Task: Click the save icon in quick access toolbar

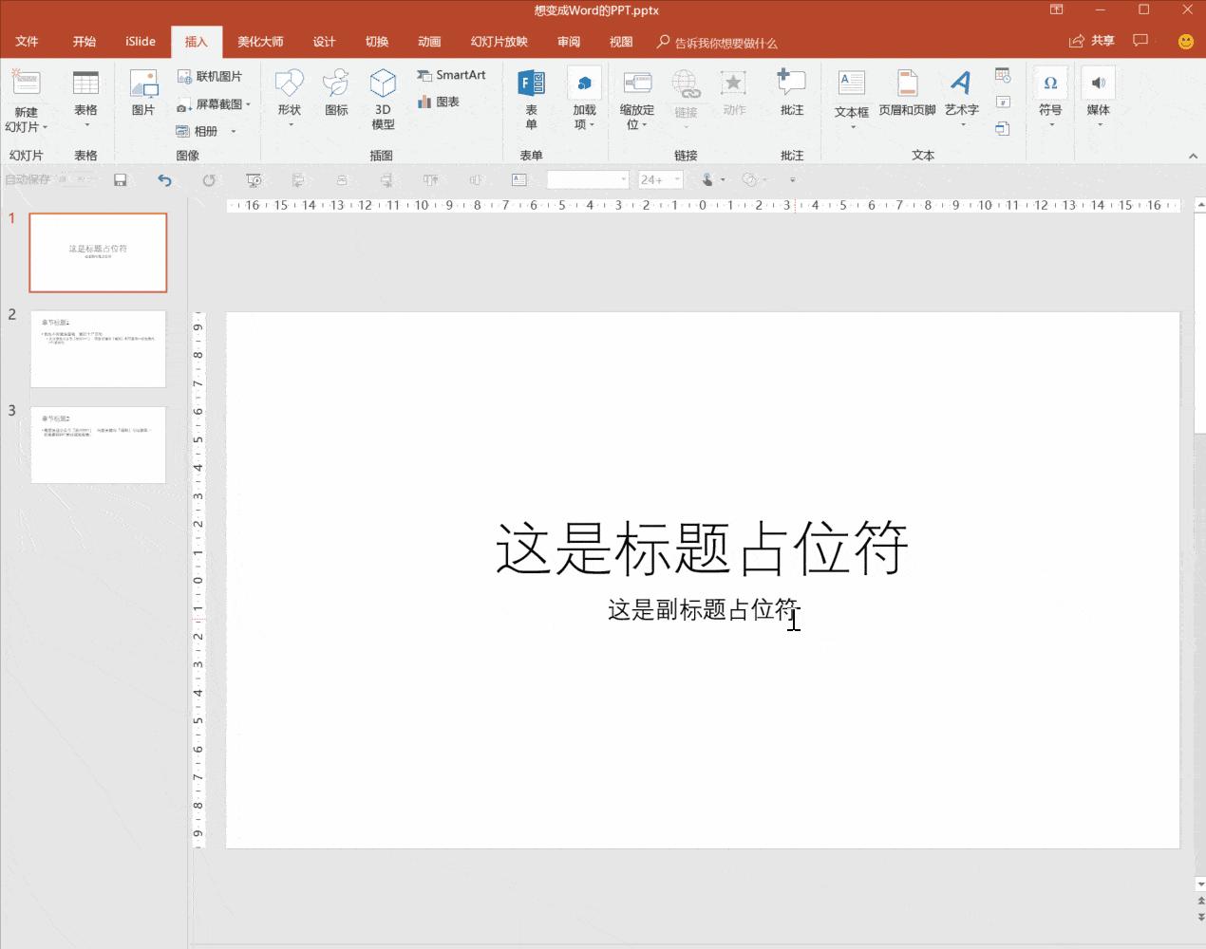Action: (121, 179)
